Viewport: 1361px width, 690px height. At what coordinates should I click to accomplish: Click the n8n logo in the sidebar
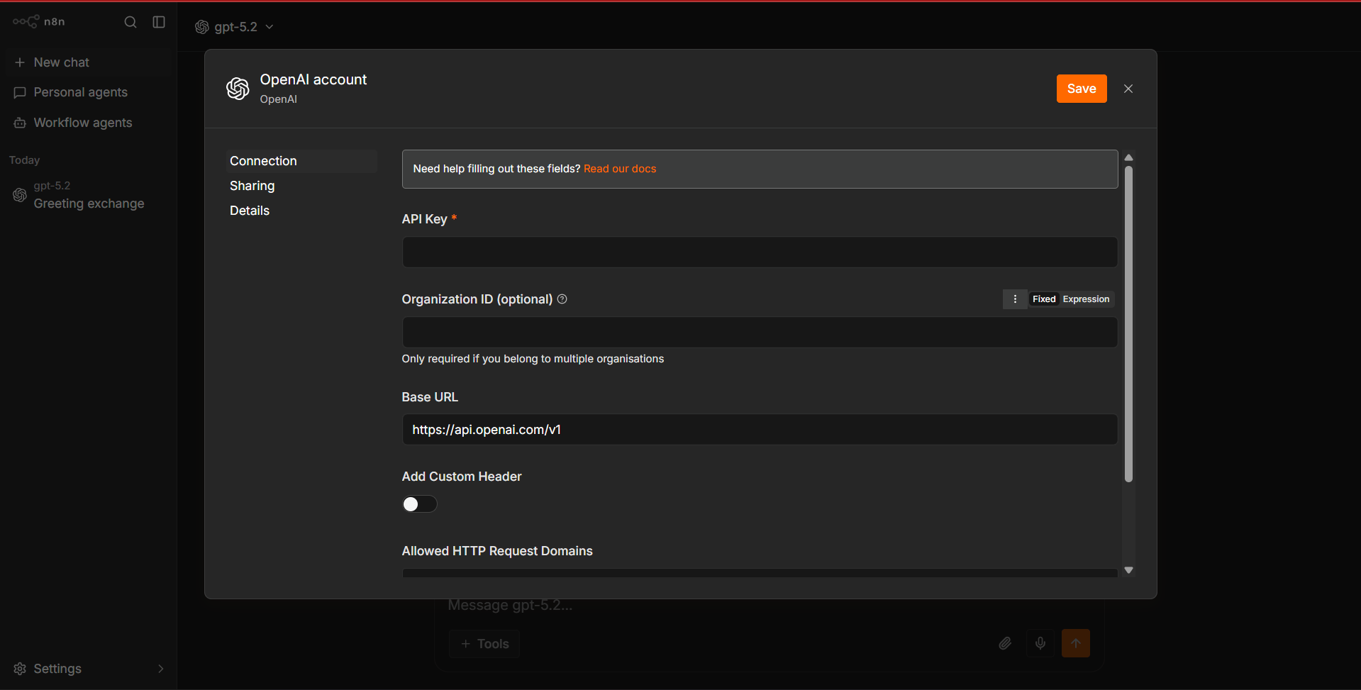pyautogui.click(x=39, y=22)
